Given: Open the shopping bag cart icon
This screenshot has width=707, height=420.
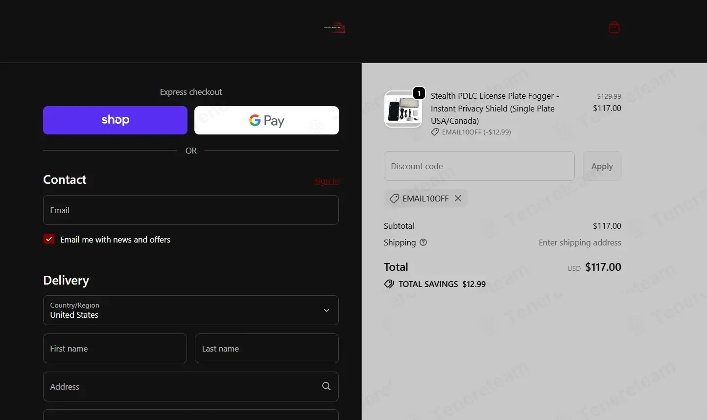Looking at the screenshot, I should point(614,27).
